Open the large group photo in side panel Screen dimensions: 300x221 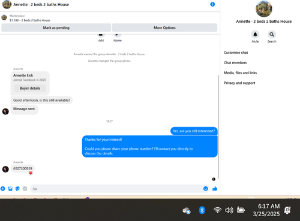click(x=264, y=9)
